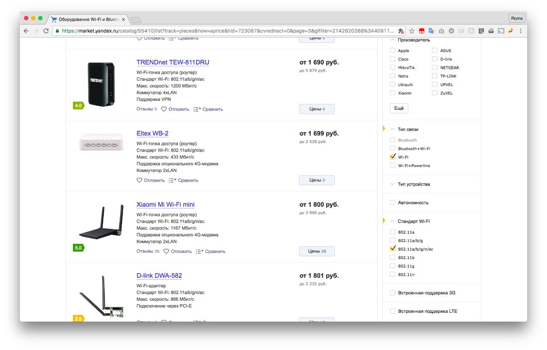Click the Cast extension icon
The image size is (547, 350).
500,31
